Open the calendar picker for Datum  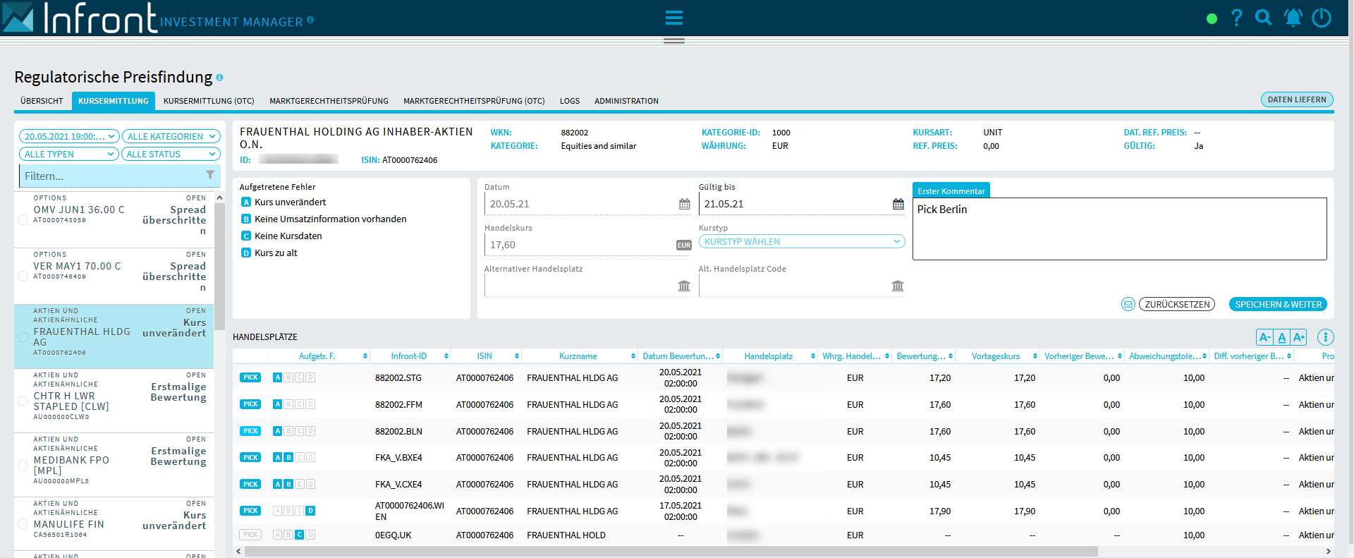684,204
